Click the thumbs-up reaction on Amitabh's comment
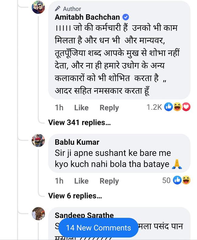197x240 pixels. (x=169, y=107)
